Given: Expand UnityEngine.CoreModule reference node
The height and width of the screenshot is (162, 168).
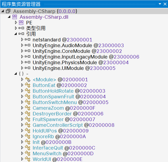Looking at the screenshot, I should pos(22,51).
